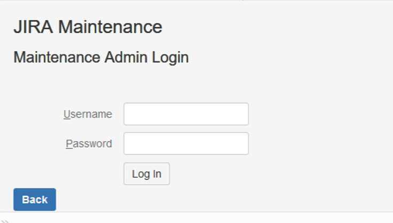This screenshot has height=223, width=393.
Task: Click the gray button below Password field
Action: [x=146, y=174]
